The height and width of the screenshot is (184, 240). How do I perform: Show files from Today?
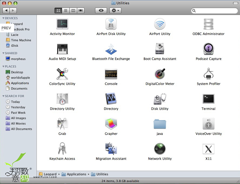tap(18, 102)
